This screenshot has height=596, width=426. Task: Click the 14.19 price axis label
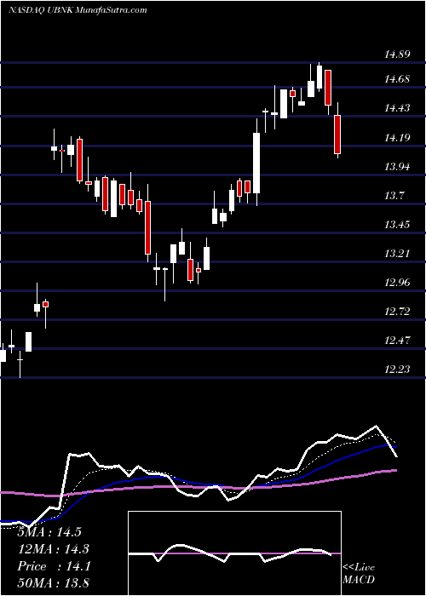pyautogui.click(x=397, y=138)
